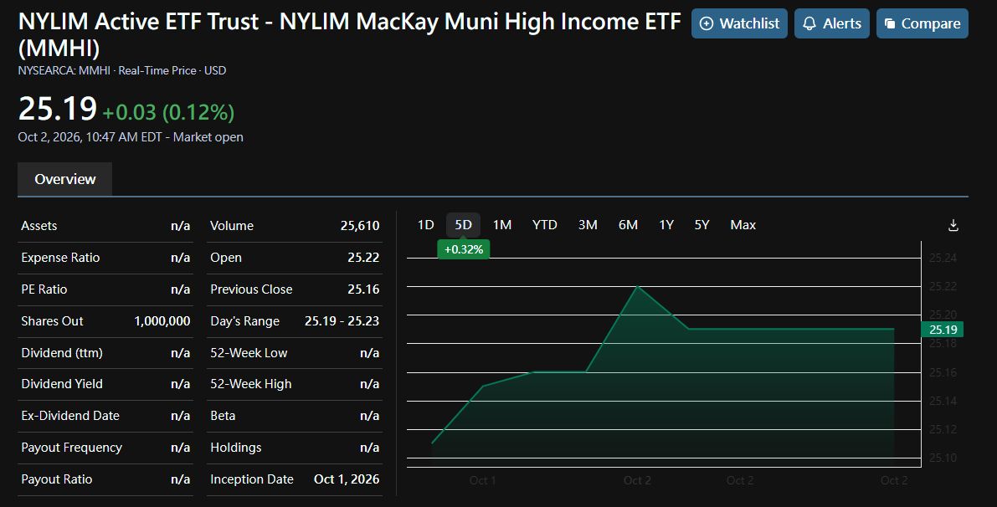Click the Ex-Dividend Date label

click(70, 416)
